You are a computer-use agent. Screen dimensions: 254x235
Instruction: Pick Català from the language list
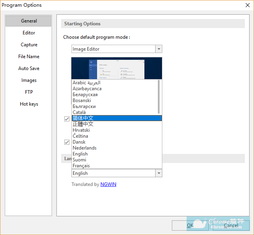[x=115, y=112]
